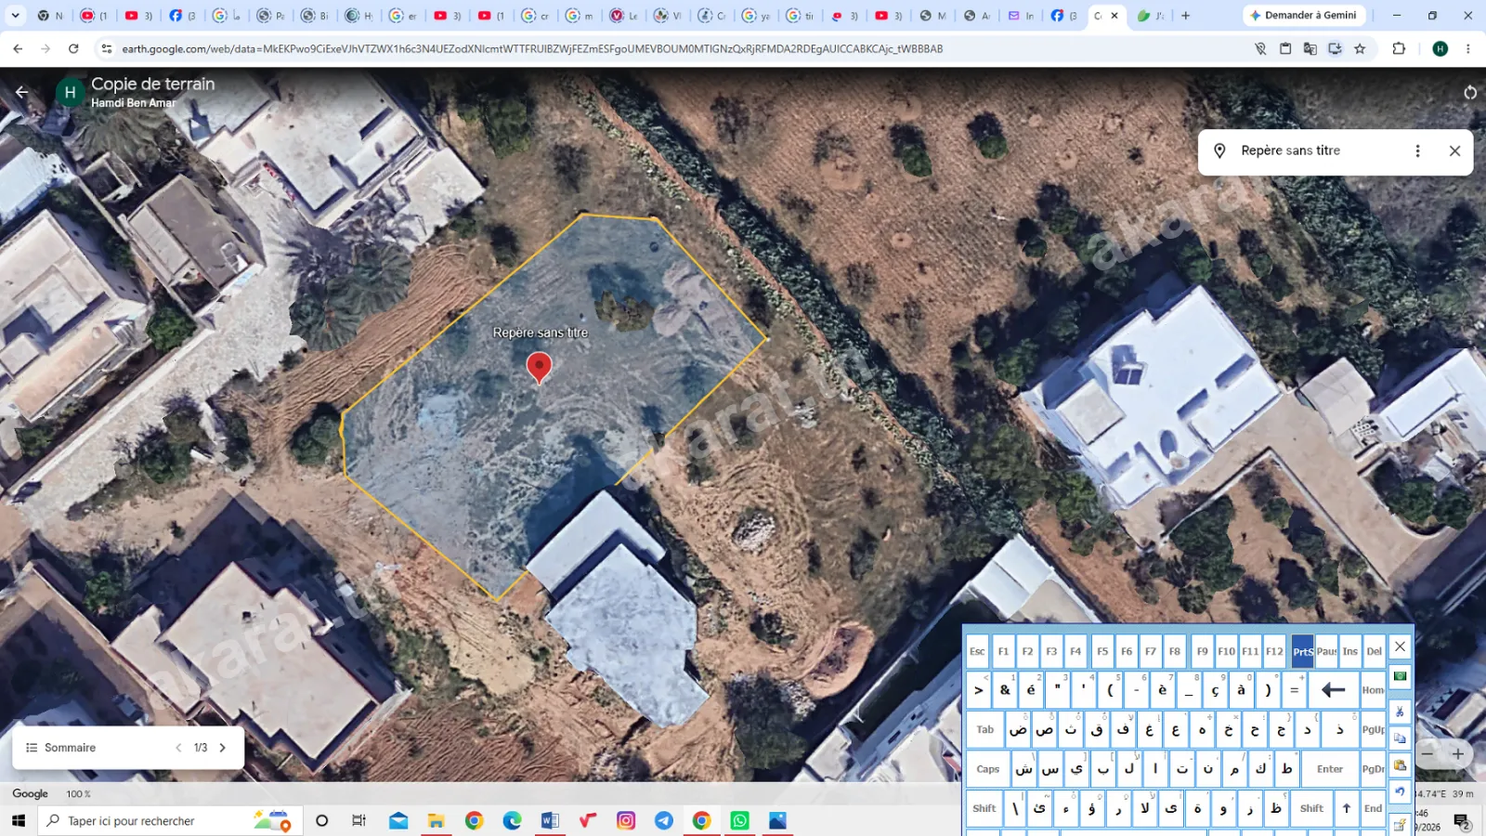The height and width of the screenshot is (836, 1486).
Task: Click the paste icon on keyboard sidebar
Action: [1400, 765]
